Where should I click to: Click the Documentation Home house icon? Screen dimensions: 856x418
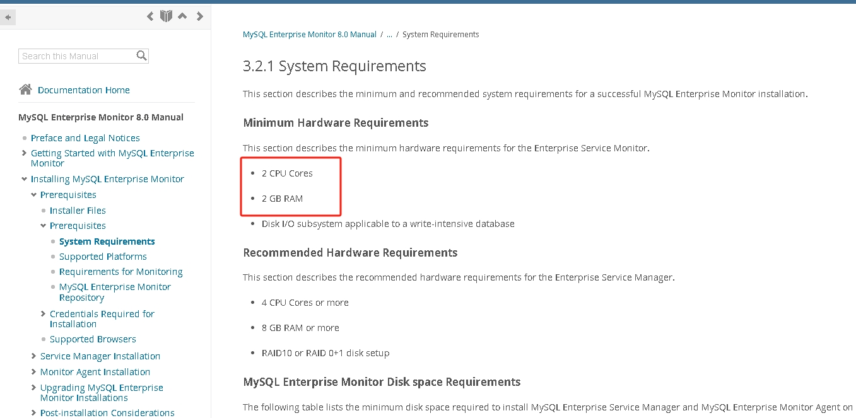[x=25, y=90]
